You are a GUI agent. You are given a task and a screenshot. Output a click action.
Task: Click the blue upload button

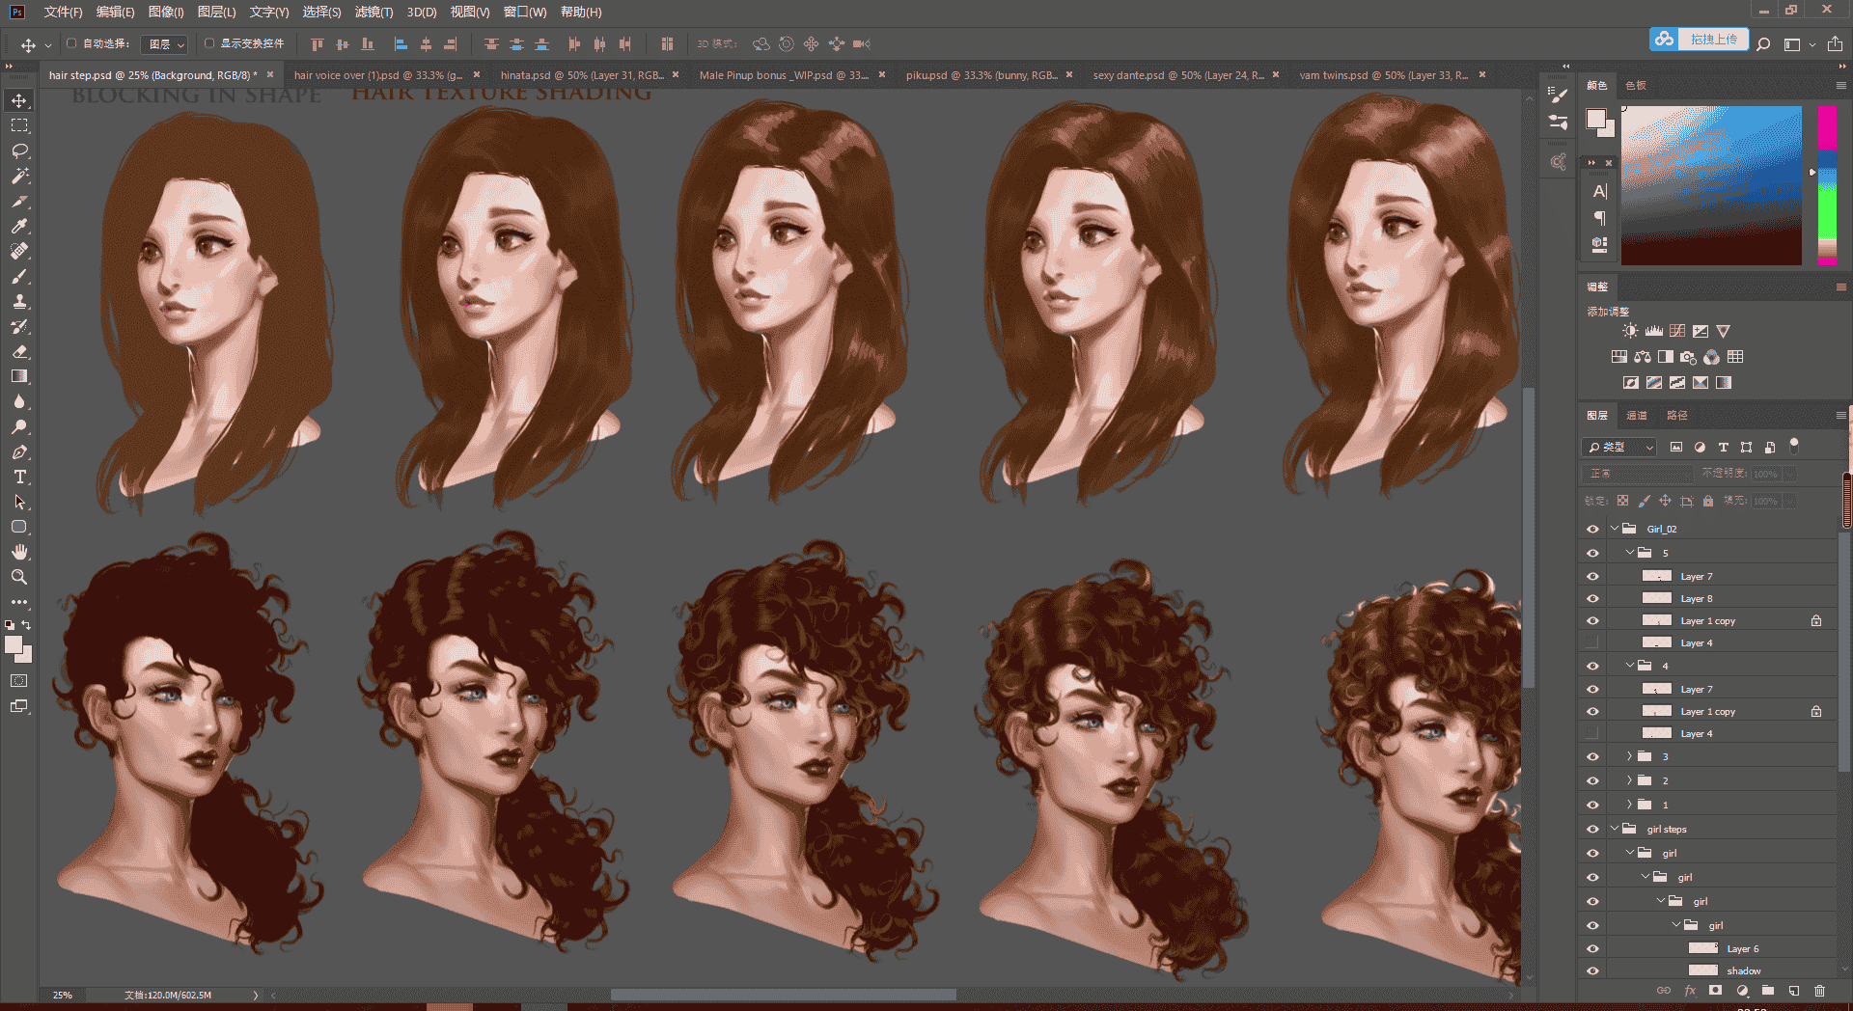click(1699, 40)
